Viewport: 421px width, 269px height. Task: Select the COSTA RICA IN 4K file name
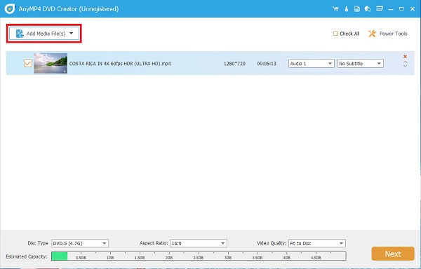click(120, 64)
